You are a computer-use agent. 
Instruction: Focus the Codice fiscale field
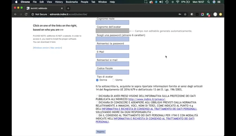point(112,72)
